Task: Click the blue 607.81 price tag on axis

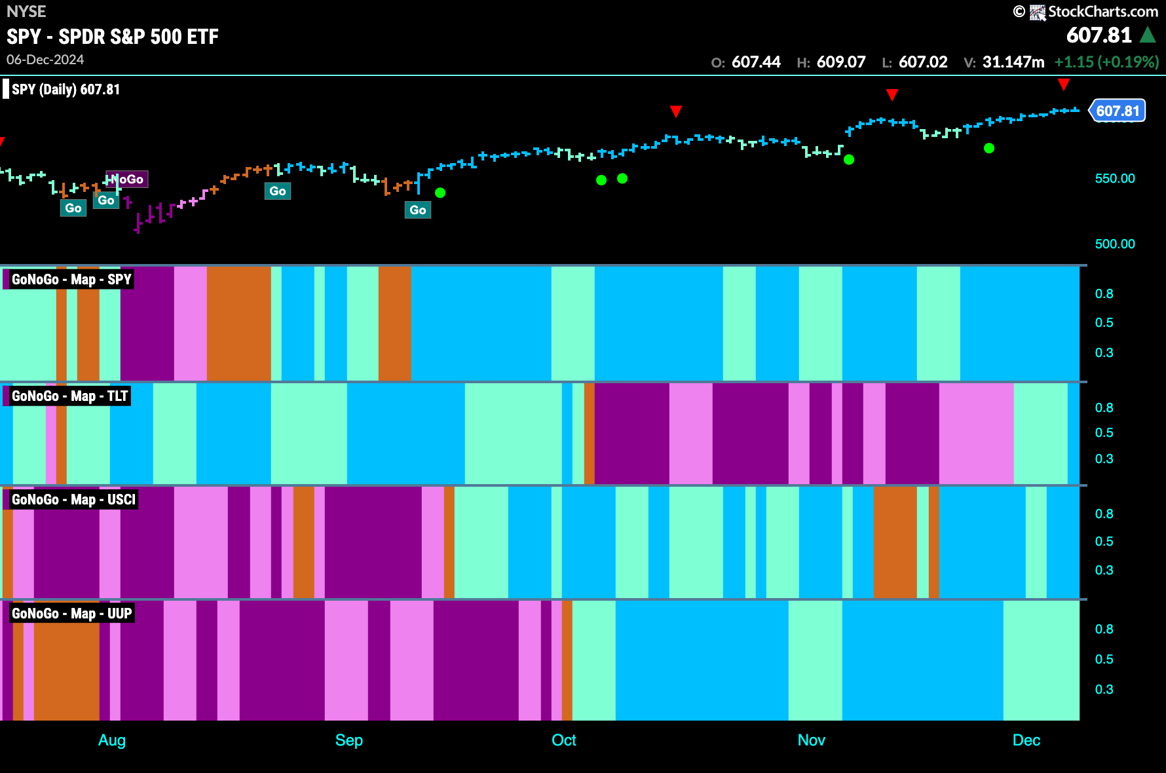Action: (1118, 111)
